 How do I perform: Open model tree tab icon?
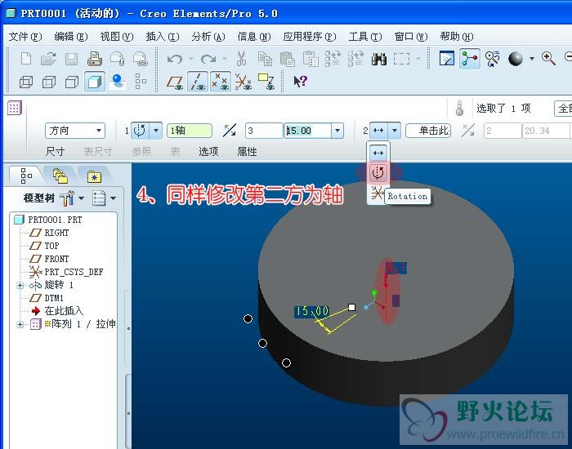26,176
